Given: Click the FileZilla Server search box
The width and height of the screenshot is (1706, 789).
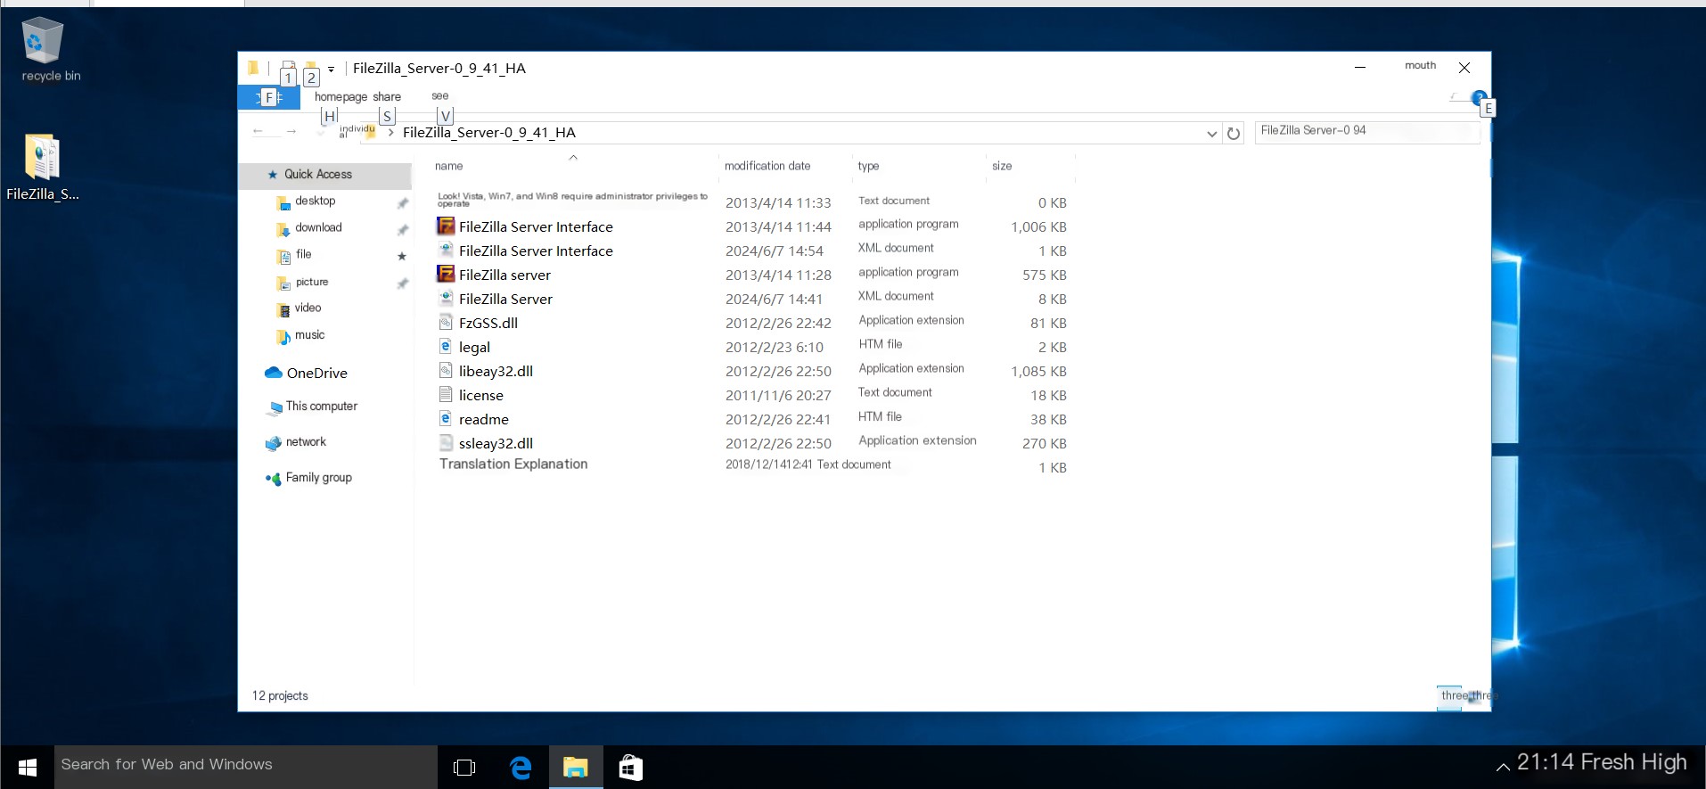Looking at the screenshot, I should click(x=1366, y=131).
